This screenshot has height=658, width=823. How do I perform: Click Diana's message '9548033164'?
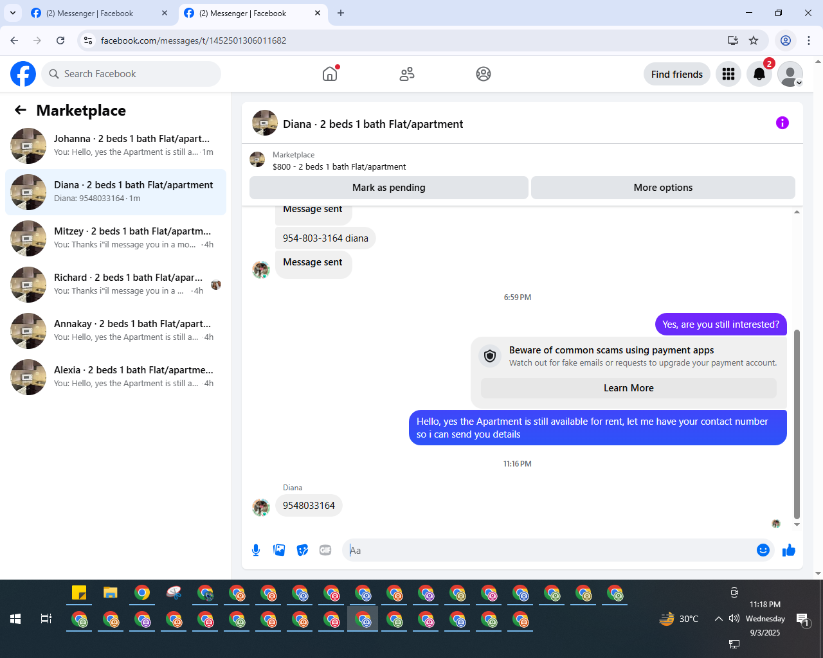[x=309, y=506]
